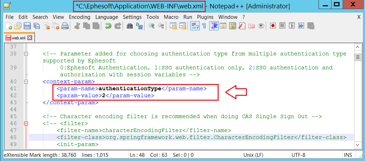Viewport: 365px width, 161px height.
Task: Open the Search menu
Action: (x=40, y=17)
